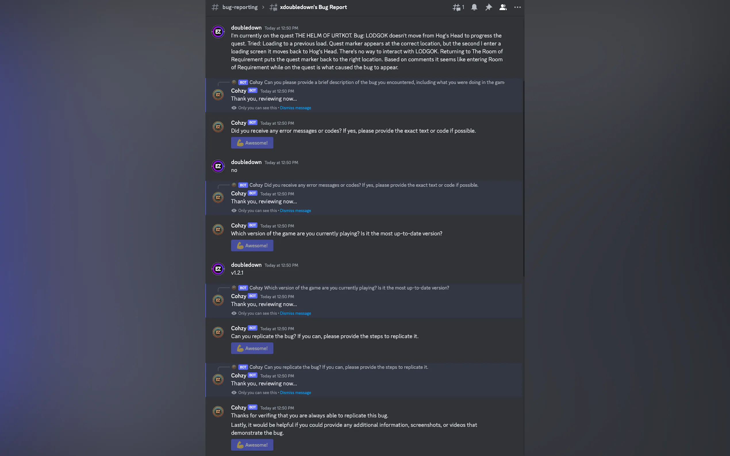Click Cohzy's avatar beside error codes question
Image resolution: width=730 pixels, height=456 pixels.
point(218,127)
